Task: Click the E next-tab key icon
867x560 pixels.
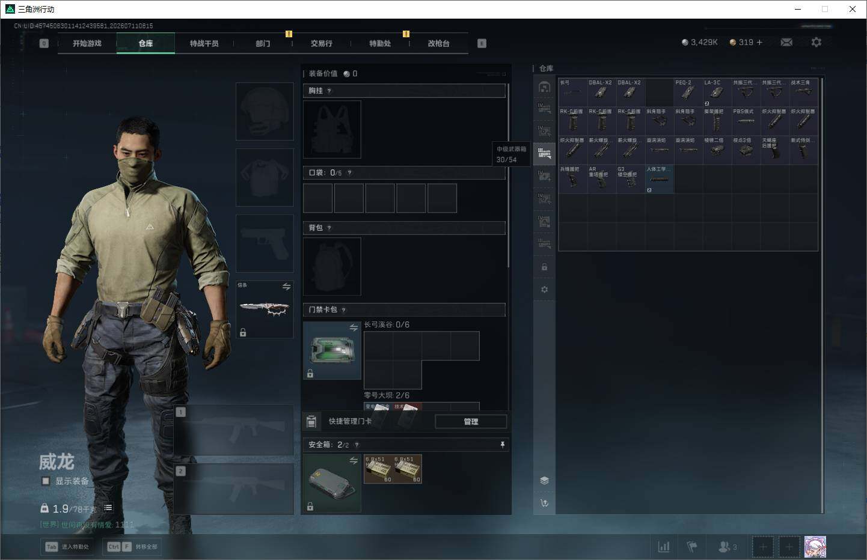Action: pos(482,43)
